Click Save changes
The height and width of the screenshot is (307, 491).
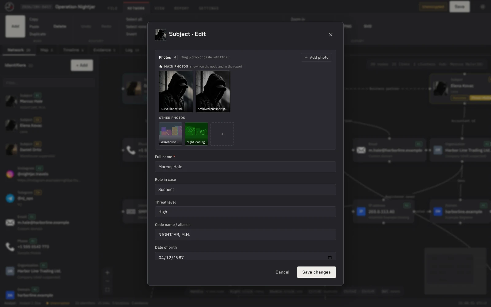(316, 272)
